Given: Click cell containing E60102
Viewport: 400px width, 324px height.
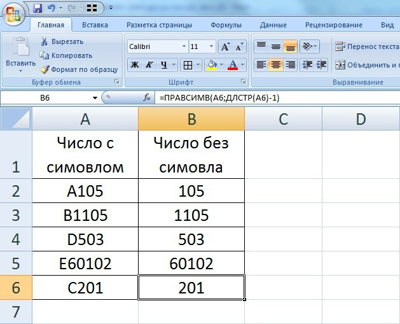Looking at the screenshot, I should pyautogui.click(x=85, y=264).
